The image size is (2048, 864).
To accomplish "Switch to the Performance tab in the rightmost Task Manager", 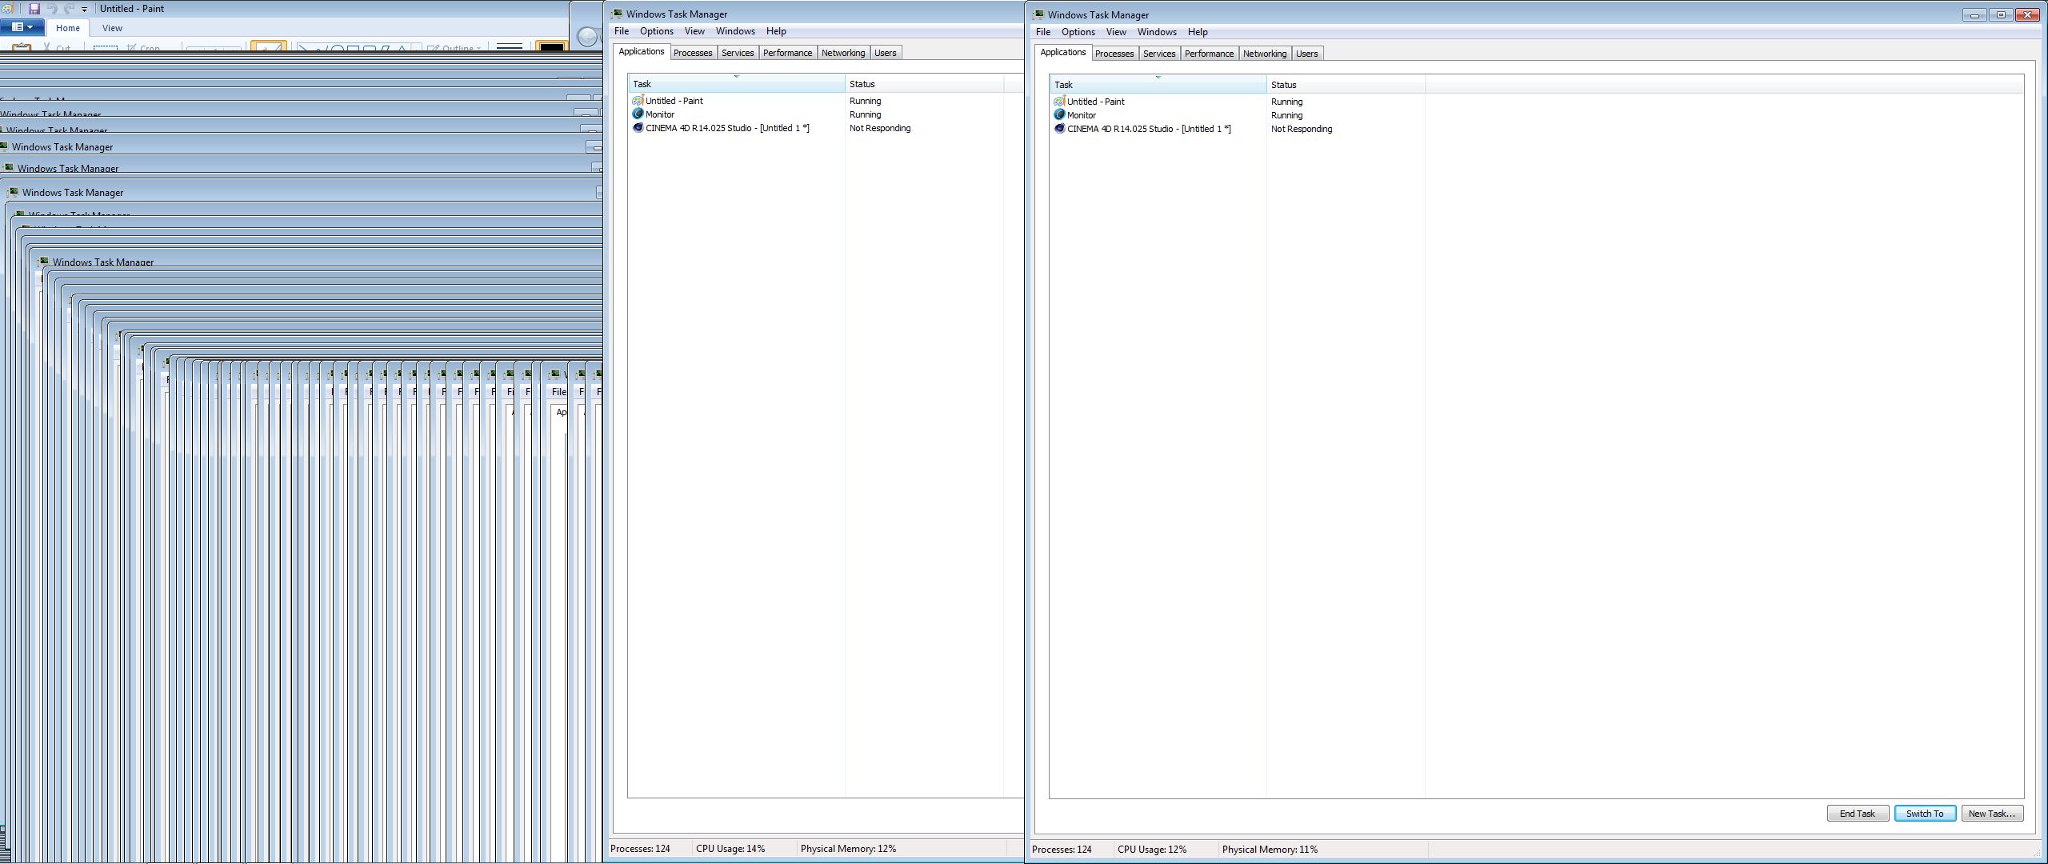I will 1209,54.
